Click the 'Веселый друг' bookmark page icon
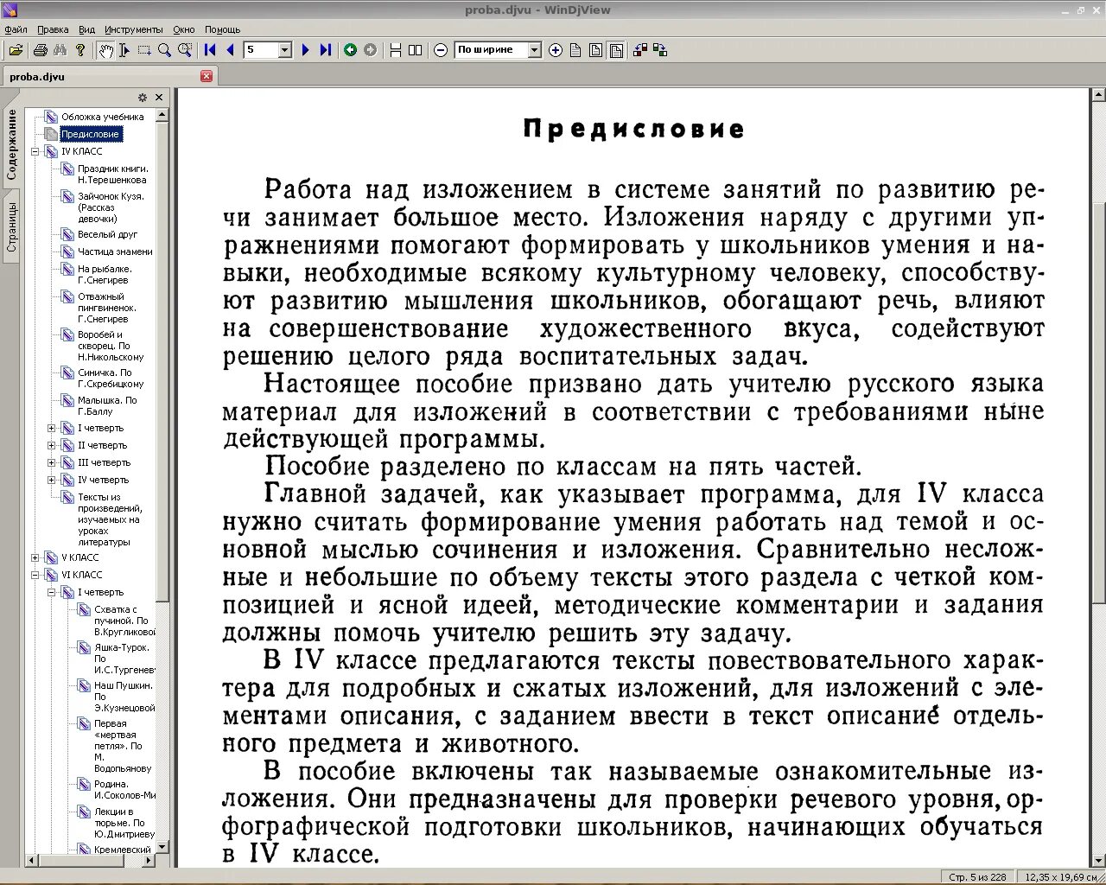The width and height of the screenshot is (1106, 885). [67, 234]
